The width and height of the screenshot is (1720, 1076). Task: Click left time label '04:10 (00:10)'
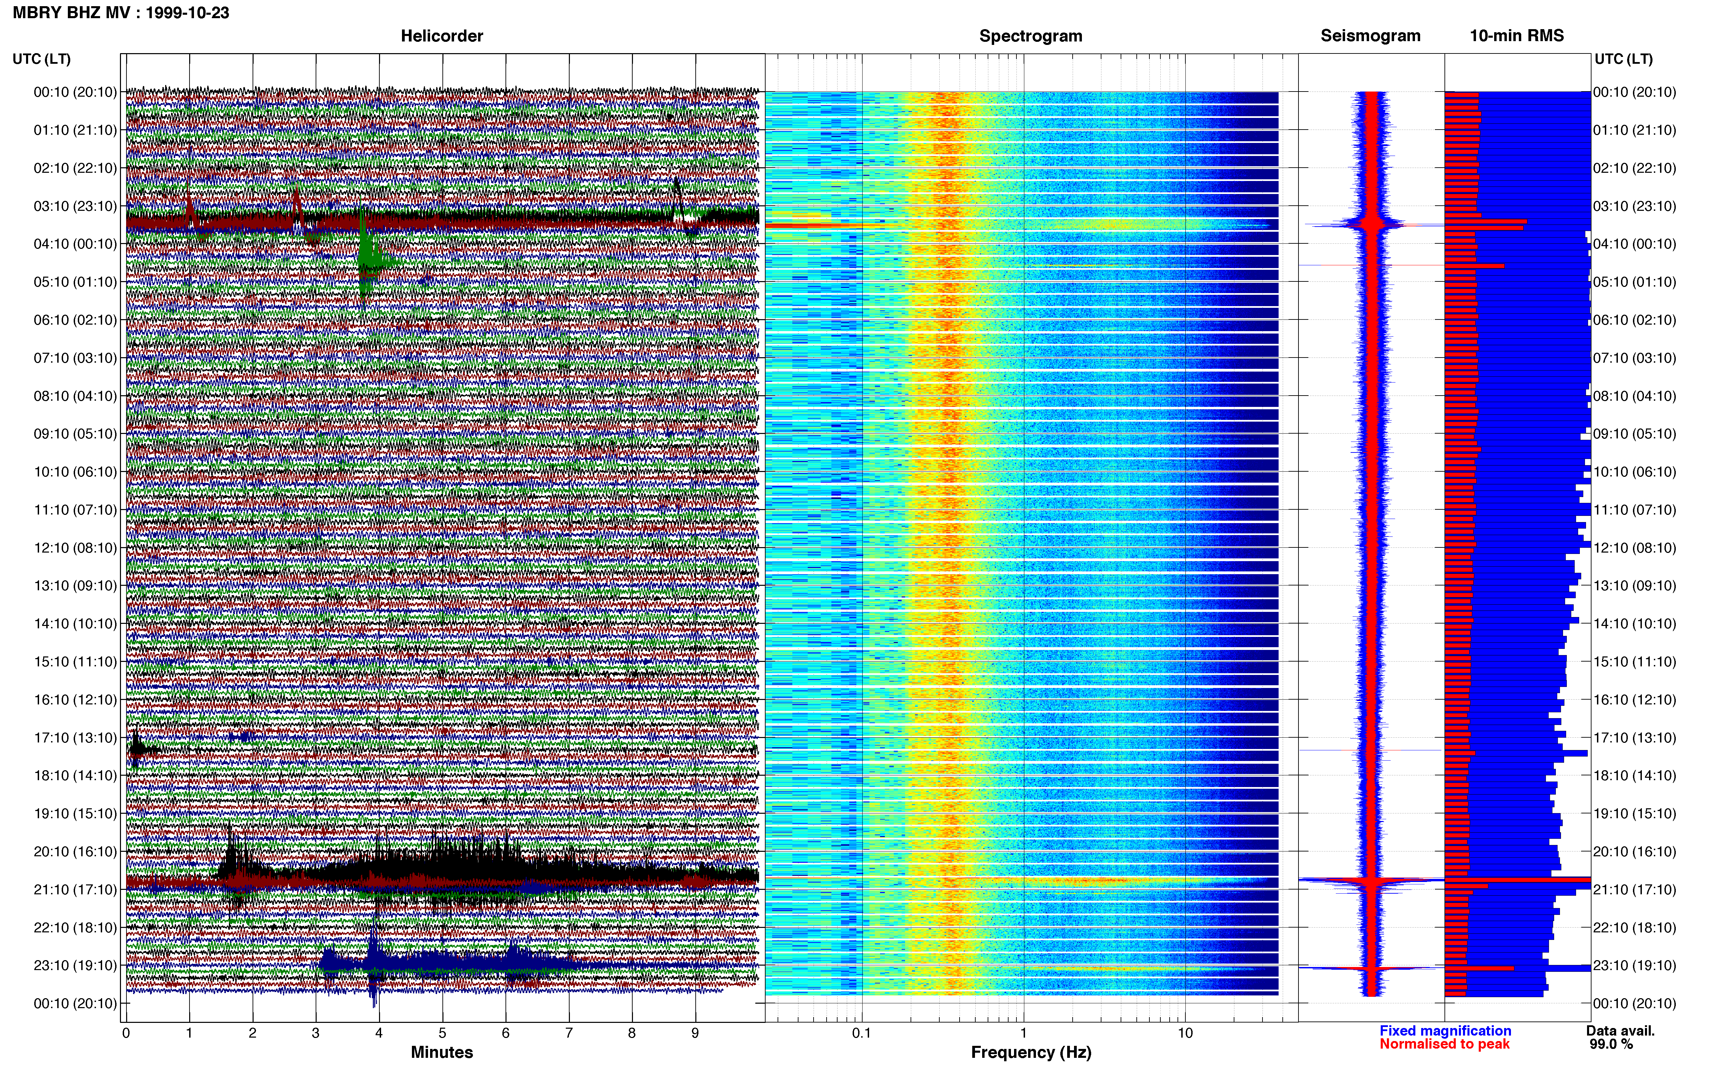click(75, 244)
